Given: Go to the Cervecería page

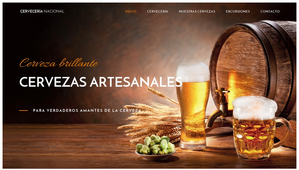Looking at the screenshot, I should coord(158,11).
